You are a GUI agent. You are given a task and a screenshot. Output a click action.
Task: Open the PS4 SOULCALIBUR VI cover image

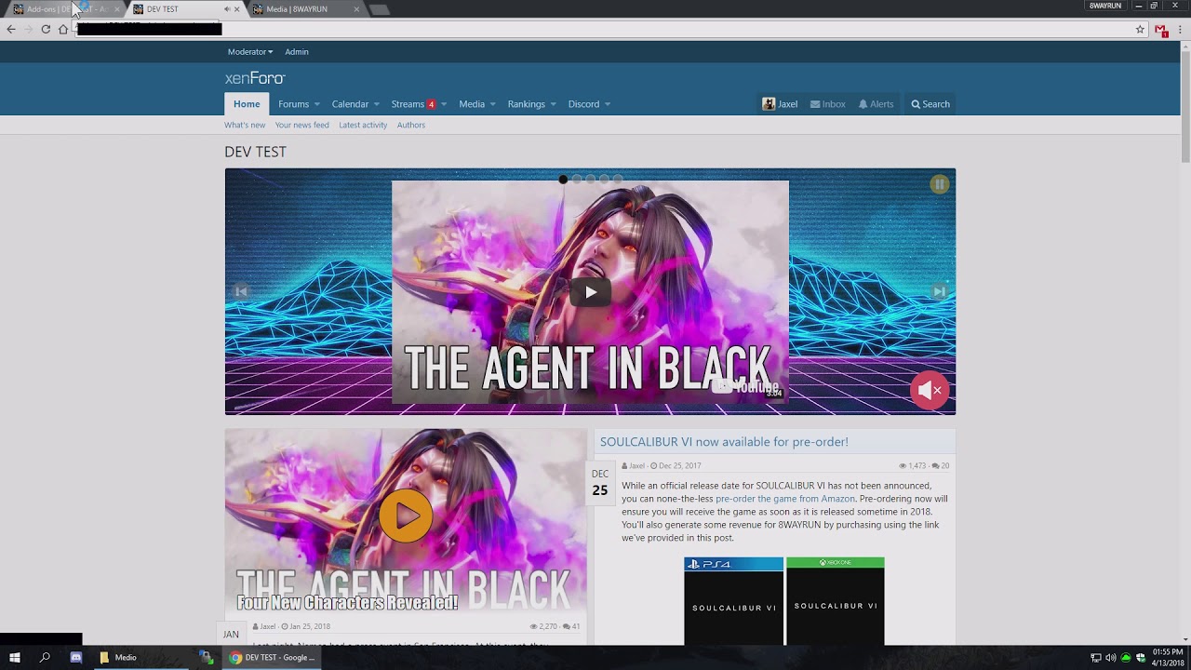(733, 601)
